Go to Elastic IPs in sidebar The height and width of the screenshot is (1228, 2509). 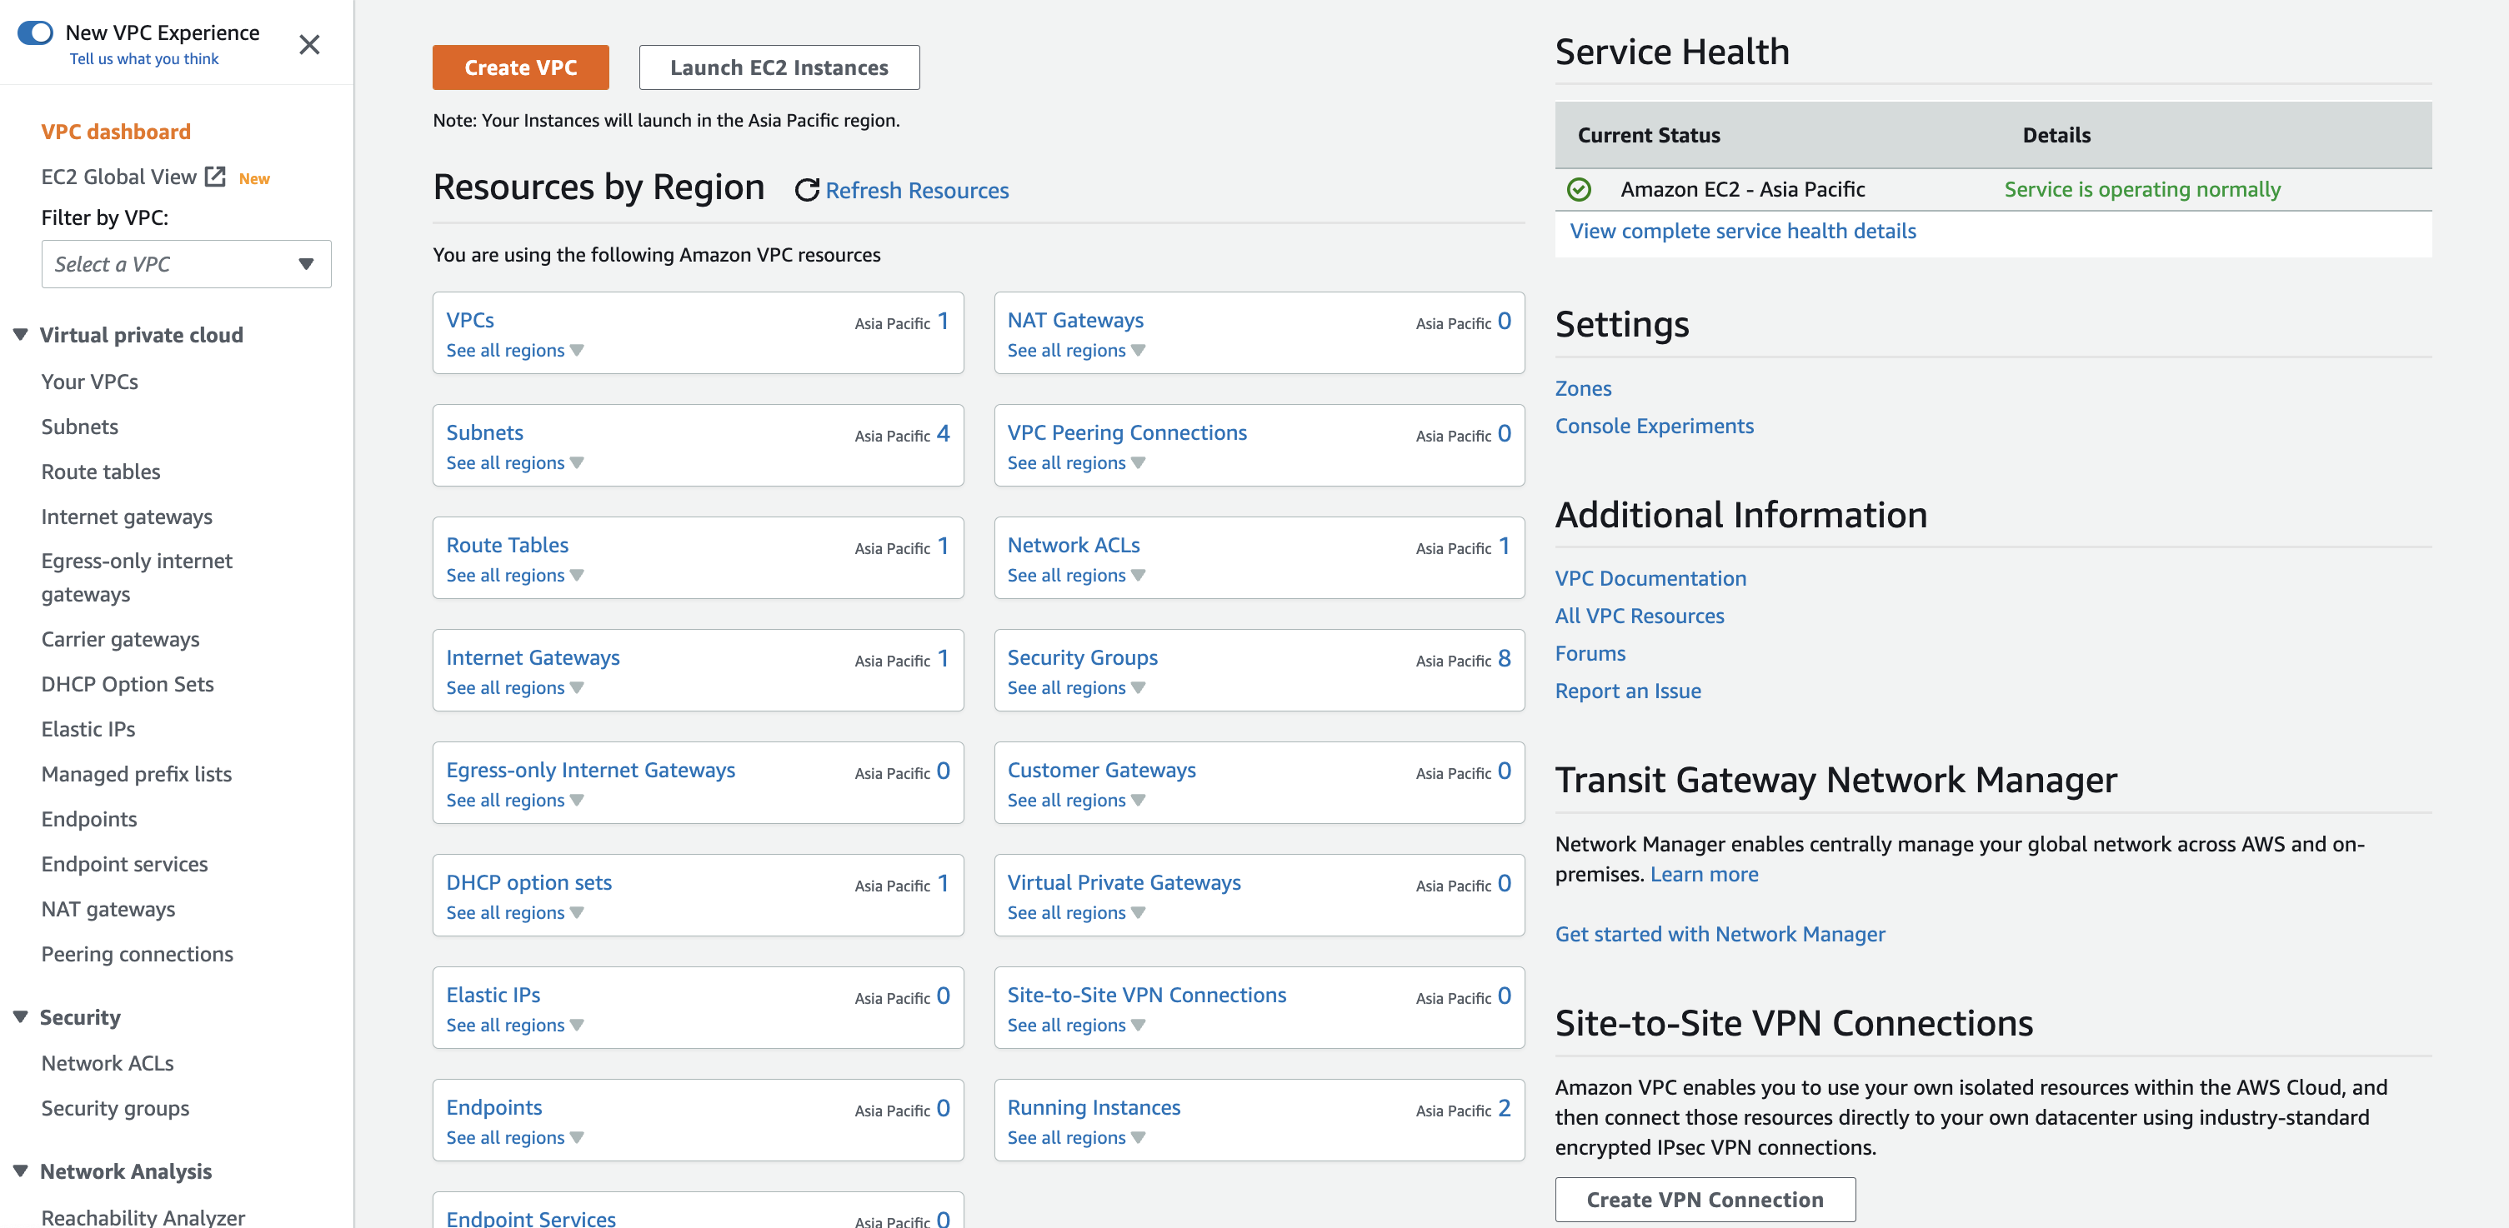pyautogui.click(x=88, y=728)
